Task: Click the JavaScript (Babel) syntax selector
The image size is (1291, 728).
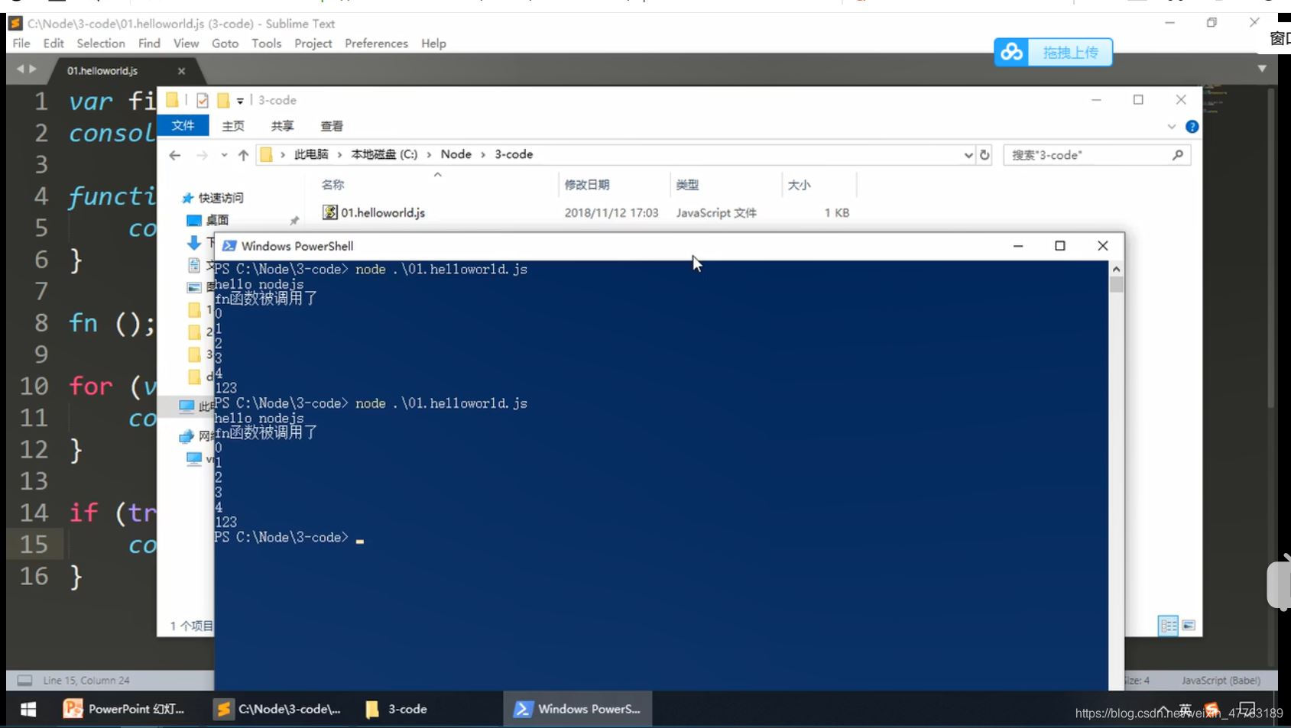Action: [x=1221, y=680]
